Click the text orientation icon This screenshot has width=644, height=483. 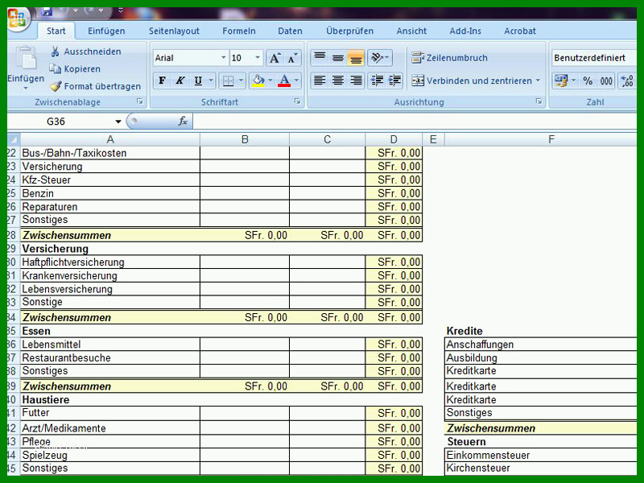[x=376, y=57]
